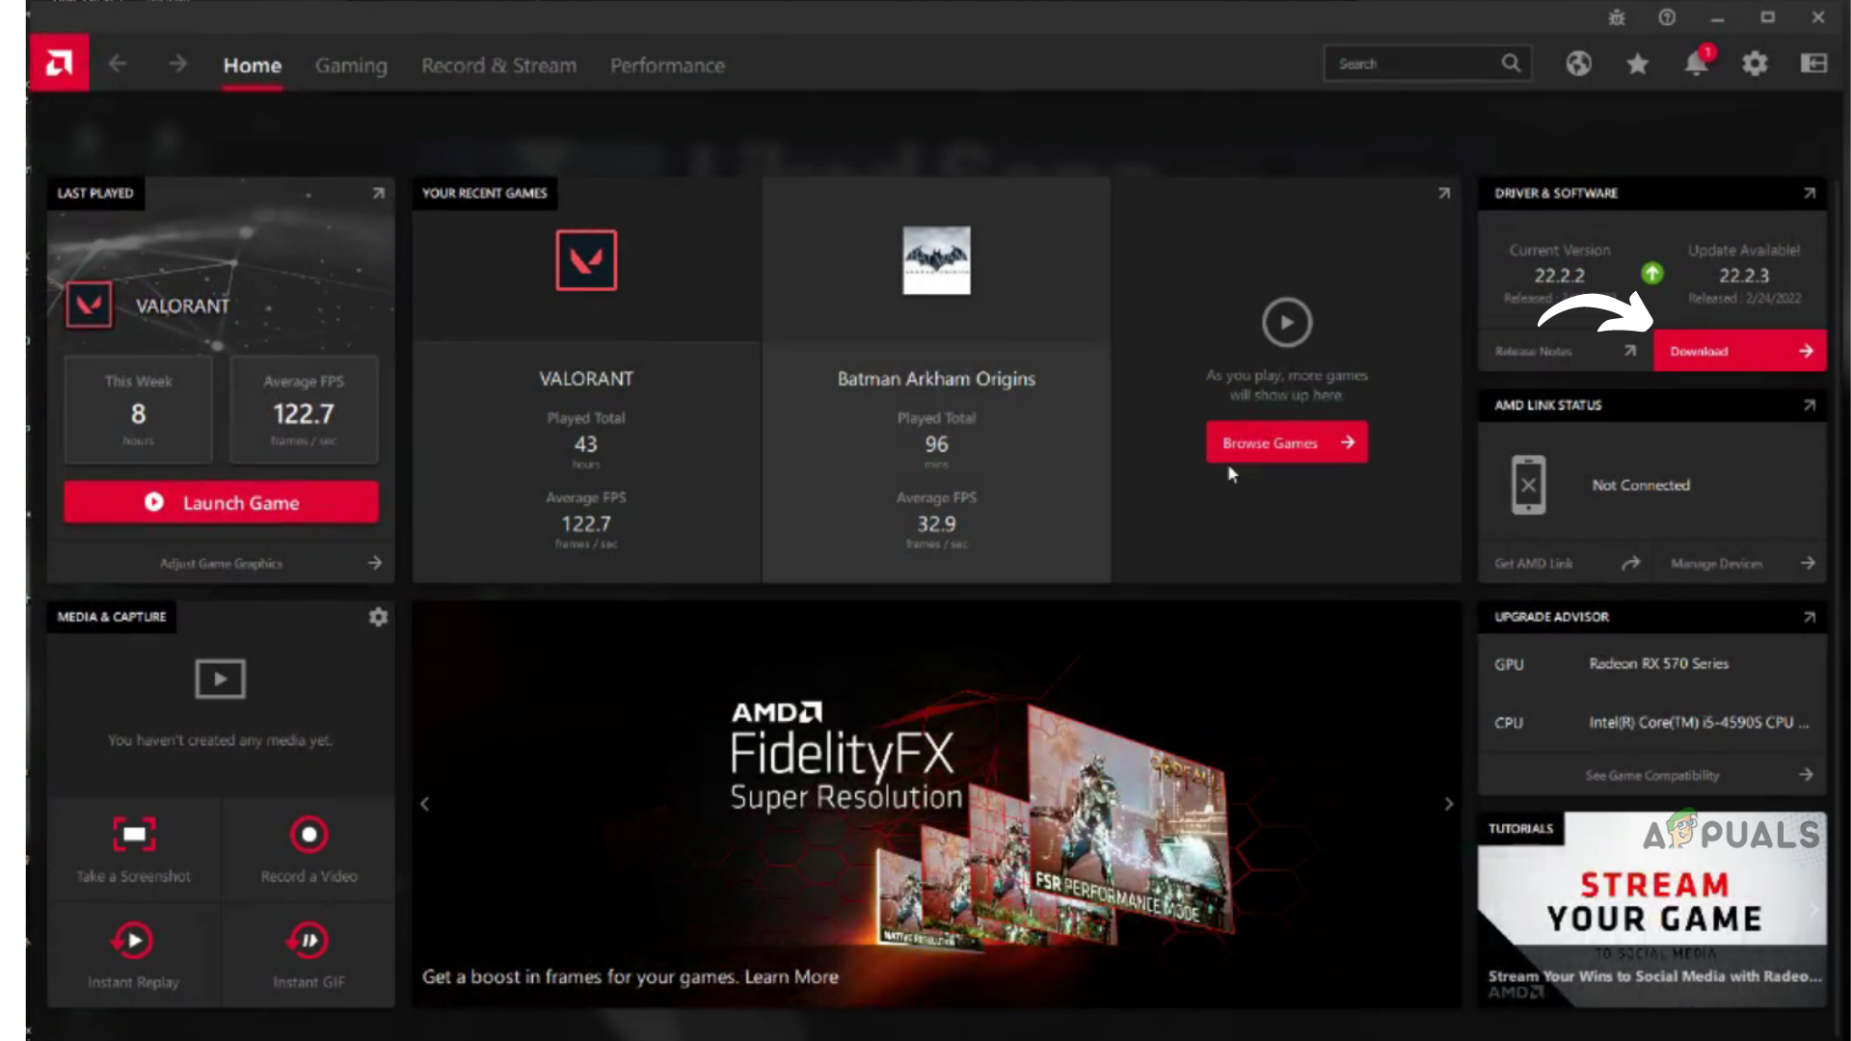1851x1041 pixels.
Task: Expand the Upgrade Advisor panel
Action: click(1810, 617)
